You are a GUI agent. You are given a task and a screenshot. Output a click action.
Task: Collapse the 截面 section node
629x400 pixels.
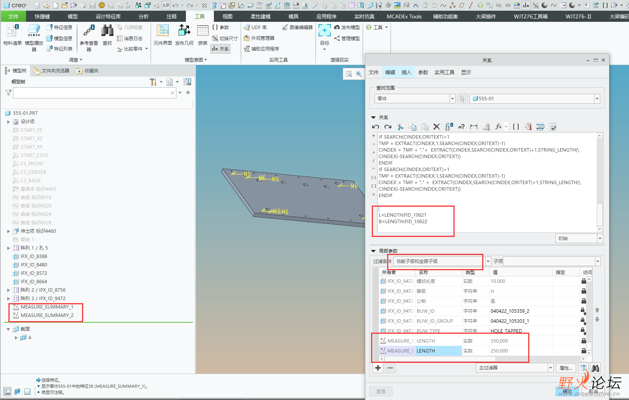pyautogui.click(x=8, y=329)
